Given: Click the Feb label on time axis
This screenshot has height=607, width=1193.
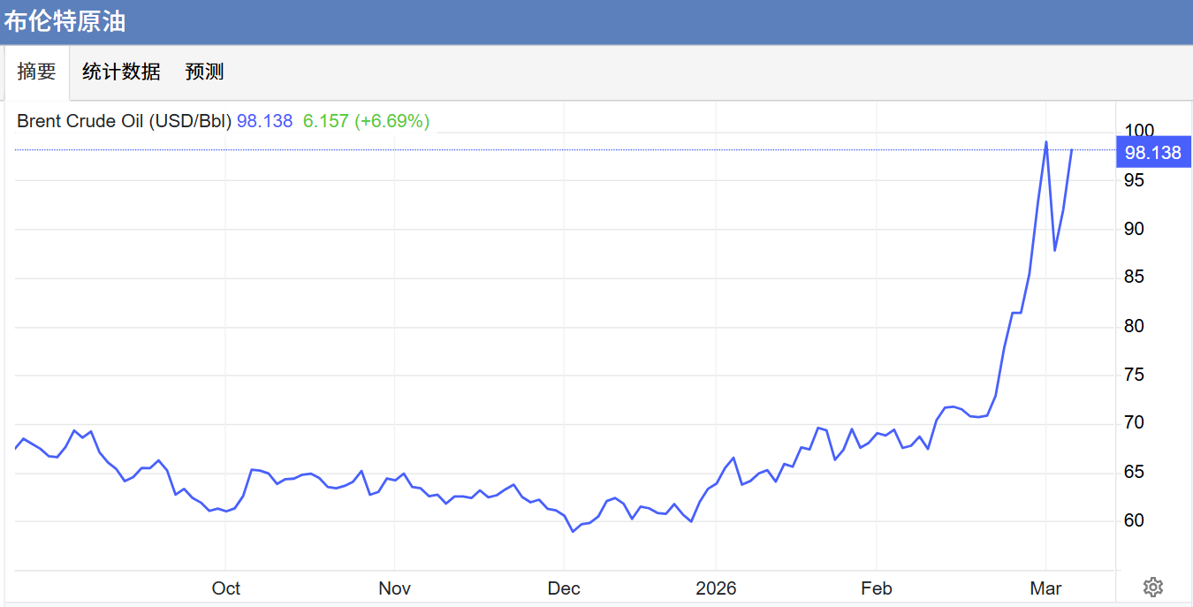Looking at the screenshot, I should coord(877,588).
